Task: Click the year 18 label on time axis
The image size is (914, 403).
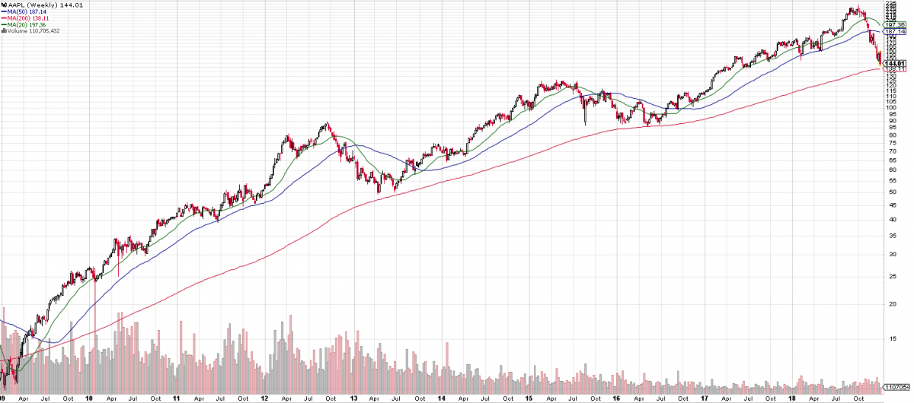Action: pyautogui.click(x=791, y=398)
